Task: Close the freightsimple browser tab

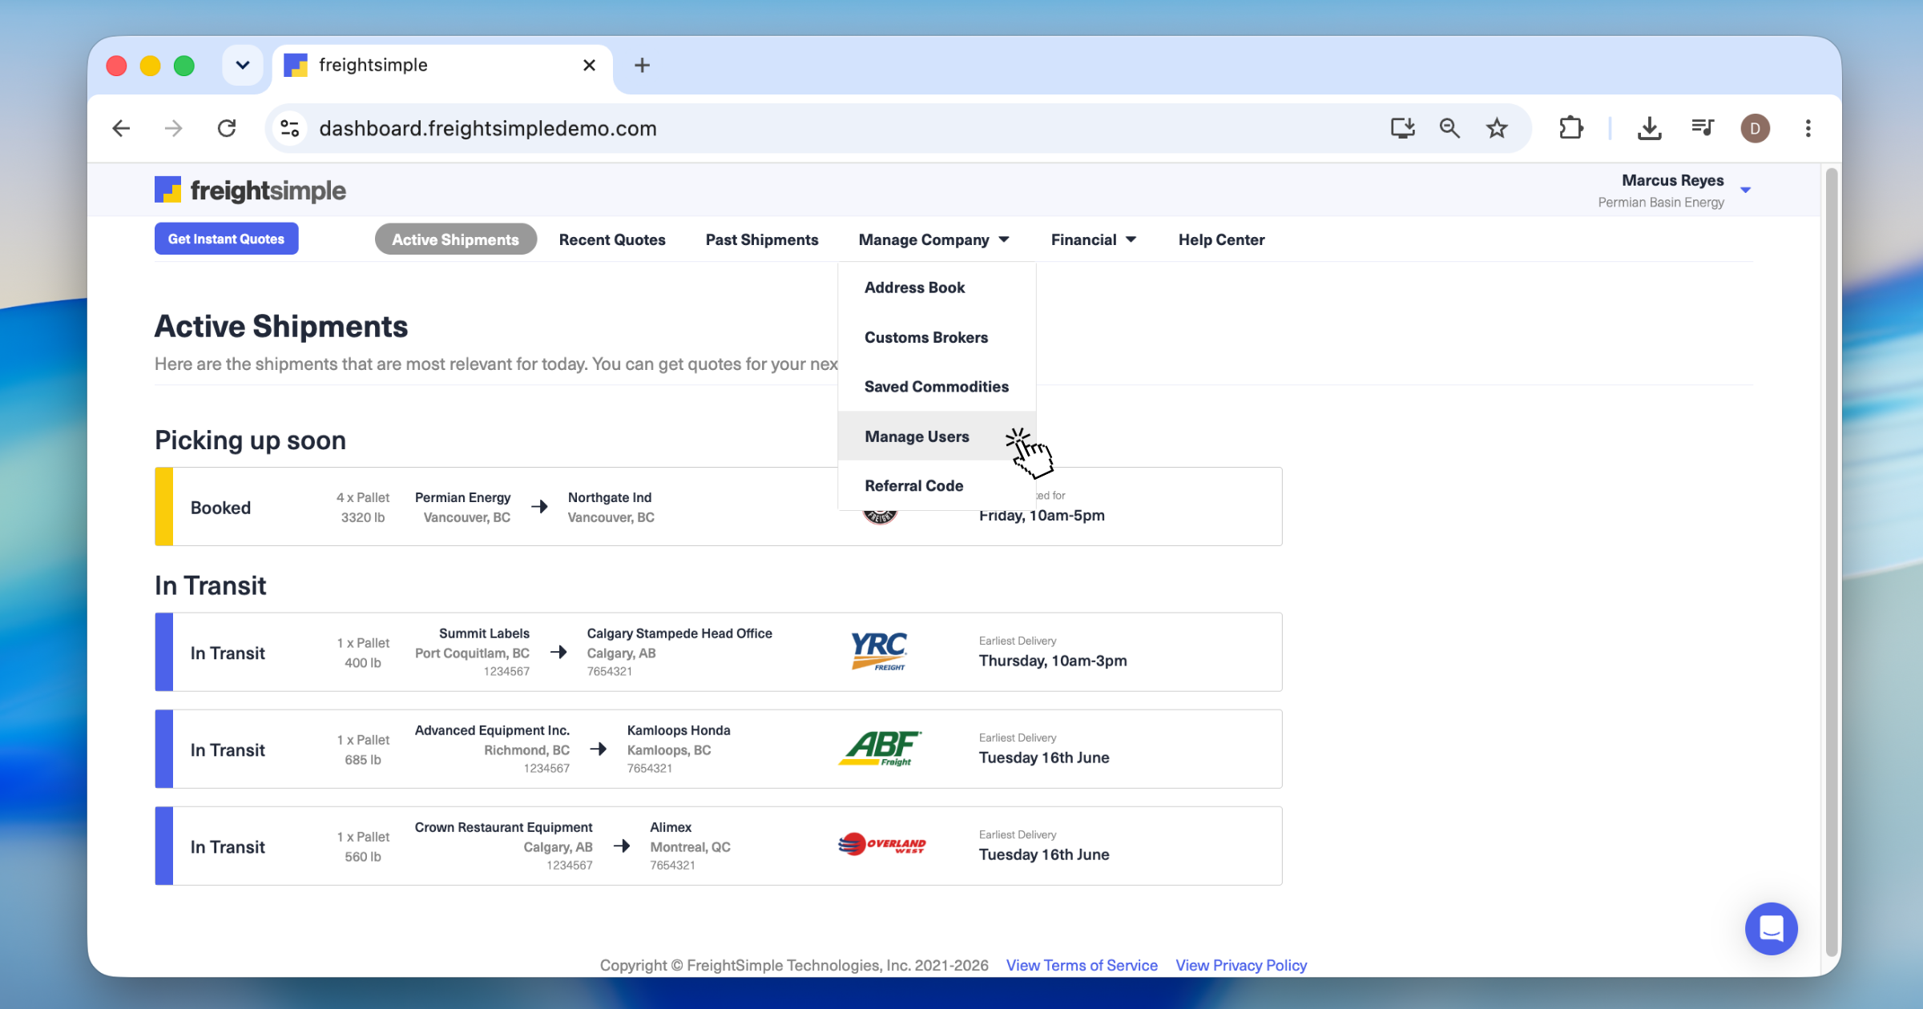Action: 589,65
